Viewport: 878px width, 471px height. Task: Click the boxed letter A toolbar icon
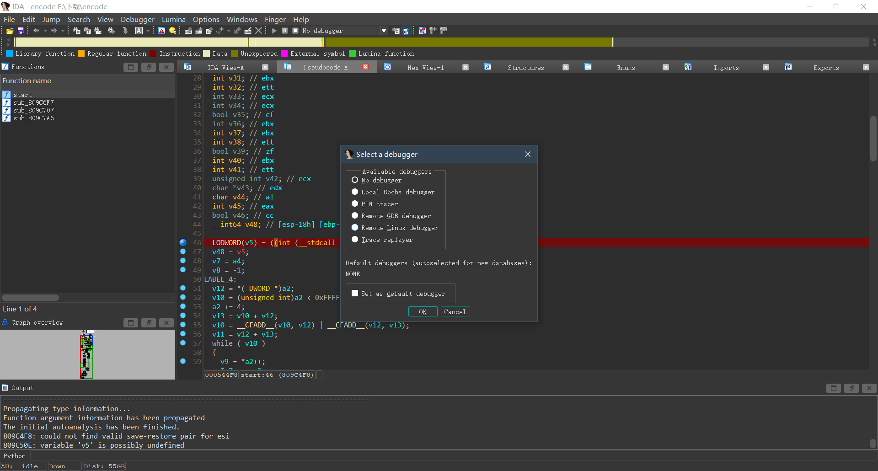139,31
